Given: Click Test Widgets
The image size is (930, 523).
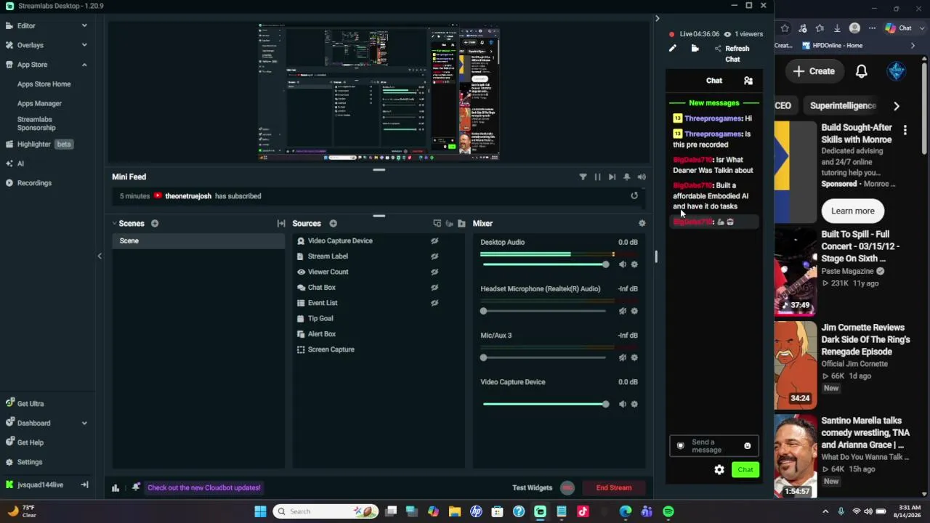Looking at the screenshot, I should (533, 487).
